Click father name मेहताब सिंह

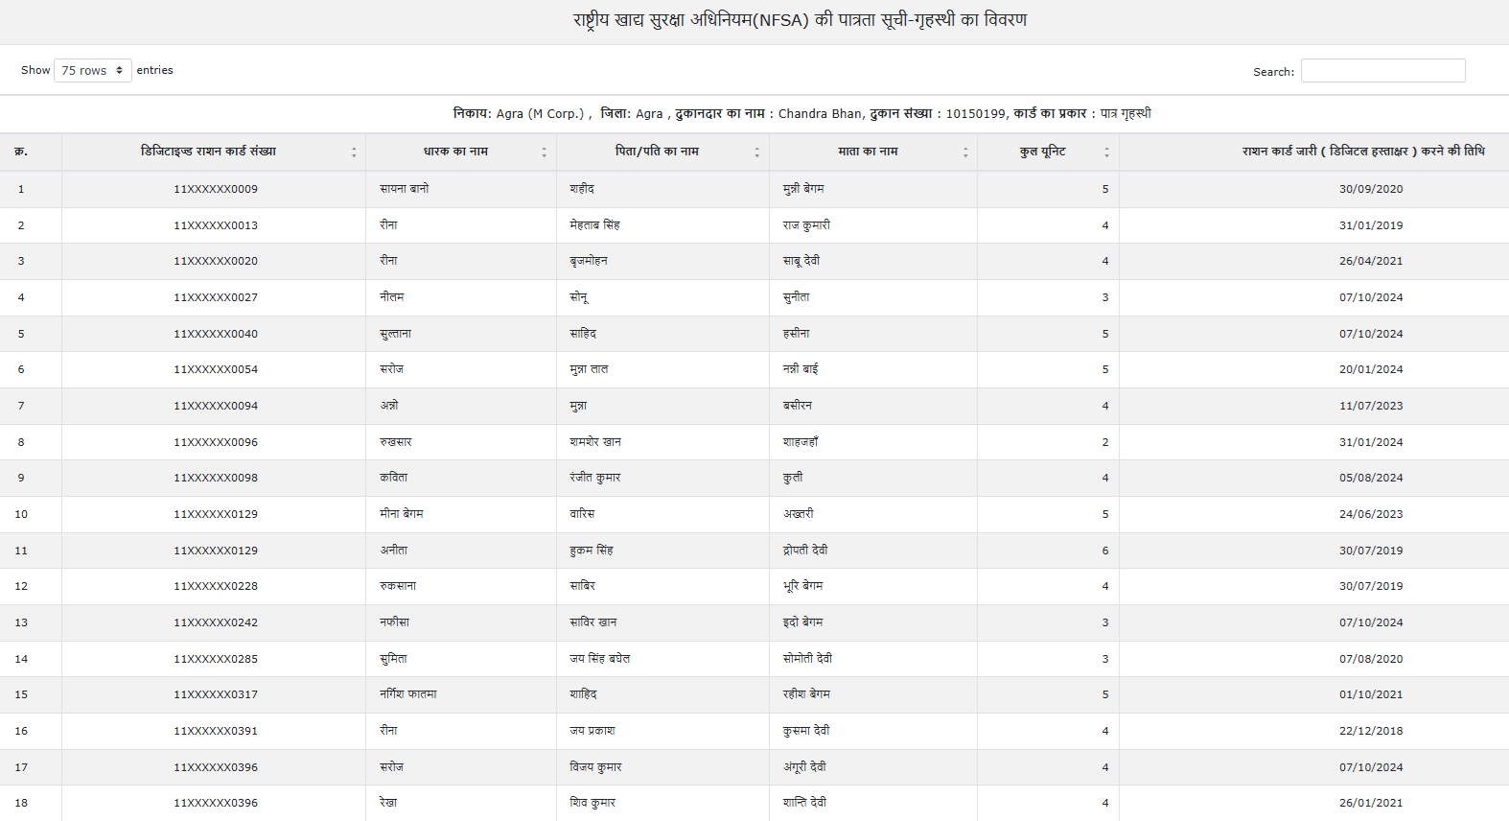594,225
